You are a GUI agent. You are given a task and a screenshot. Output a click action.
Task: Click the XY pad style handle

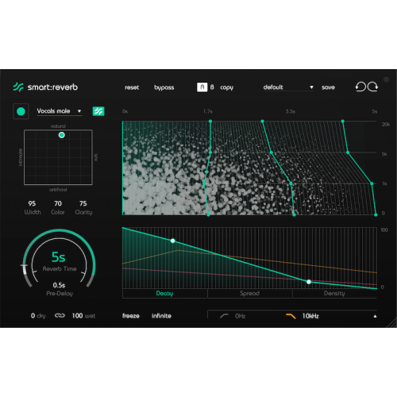click(x=62, y=135)
